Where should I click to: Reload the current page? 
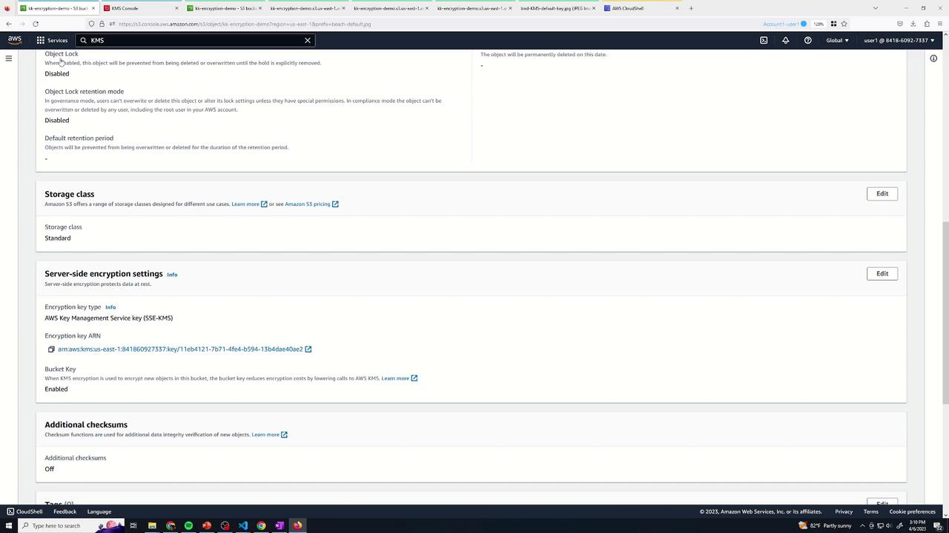pyautogui.click(x=35, y=24)
